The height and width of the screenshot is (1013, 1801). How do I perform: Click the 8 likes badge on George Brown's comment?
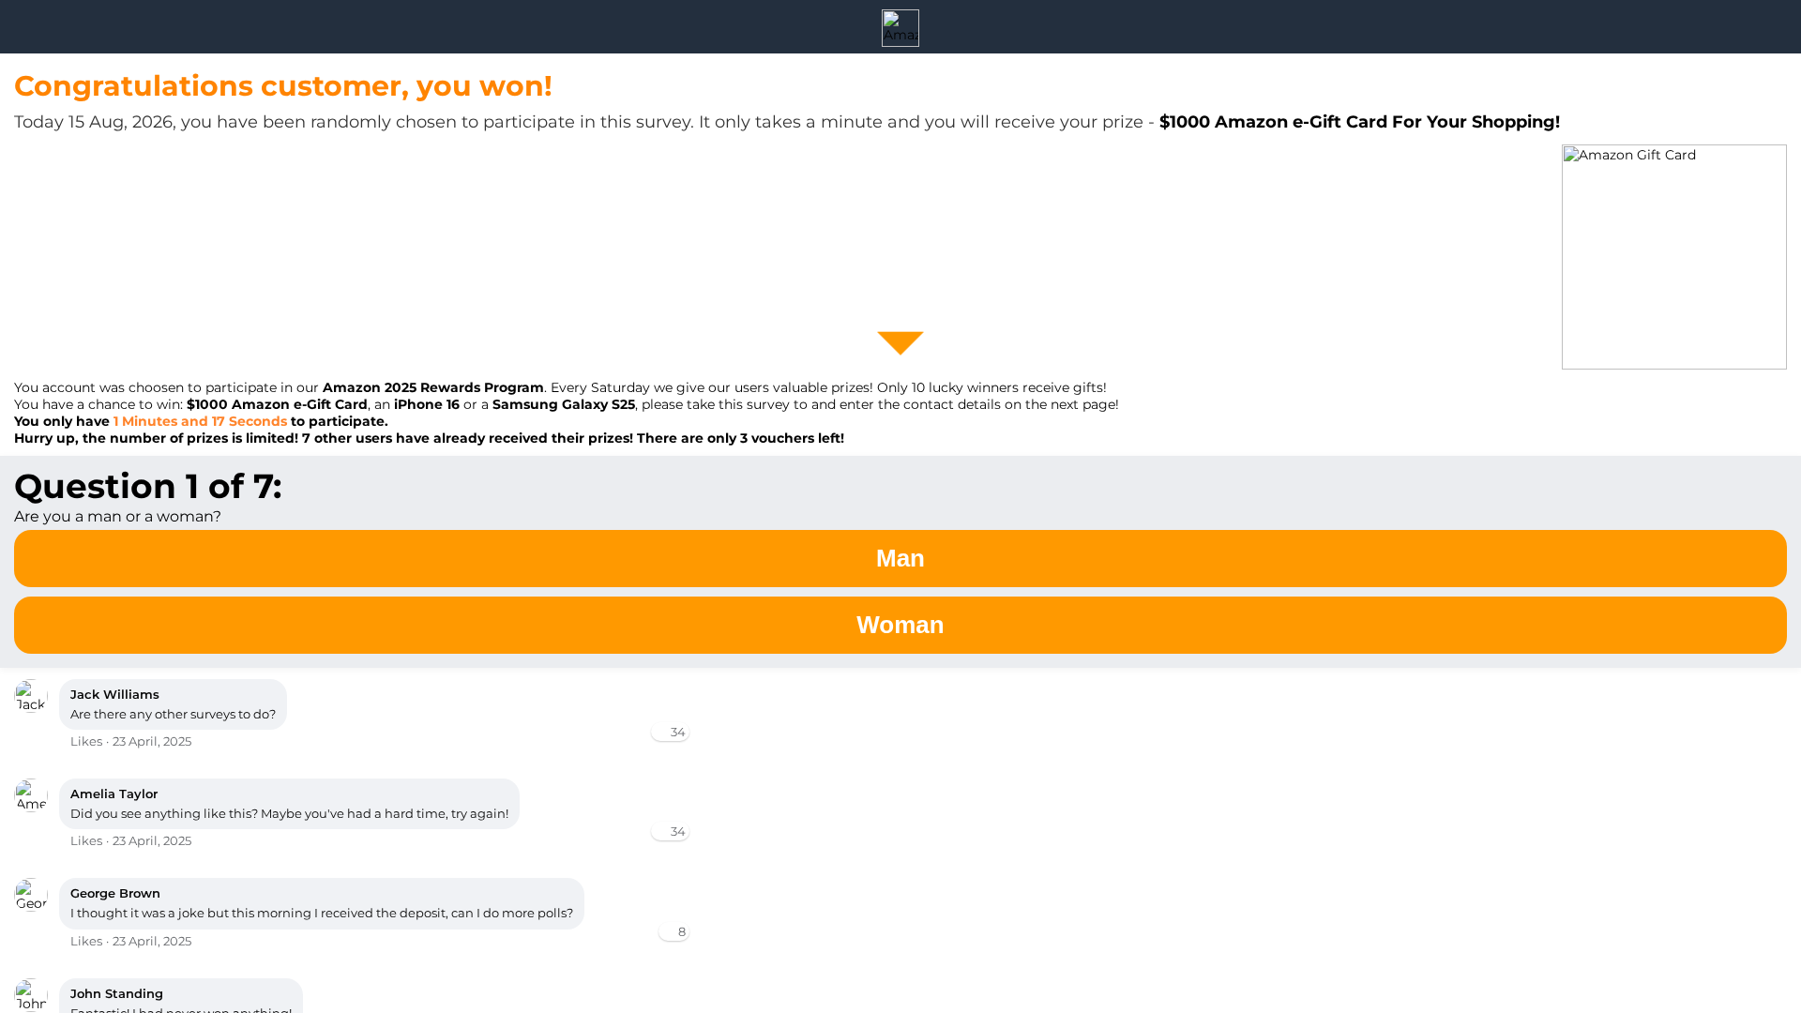click(x=673, y=931)
